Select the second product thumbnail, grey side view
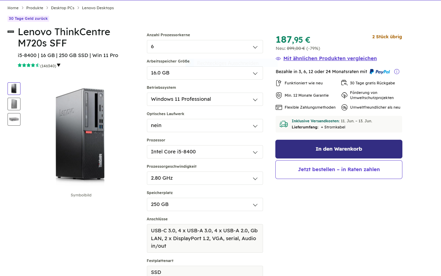Viewport: 441px width, 276px height. pos(14,104)
